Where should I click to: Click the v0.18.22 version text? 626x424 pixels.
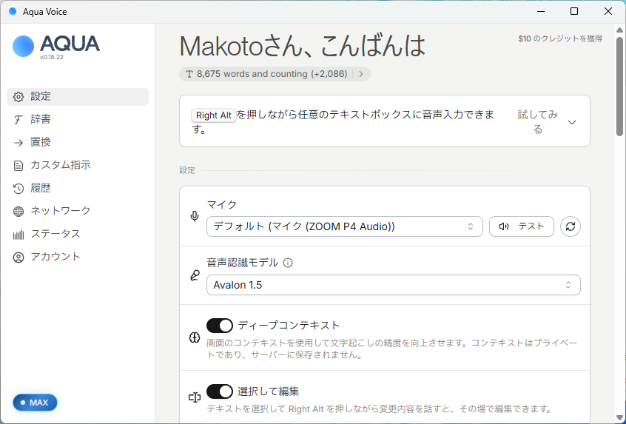coord(52,57)
